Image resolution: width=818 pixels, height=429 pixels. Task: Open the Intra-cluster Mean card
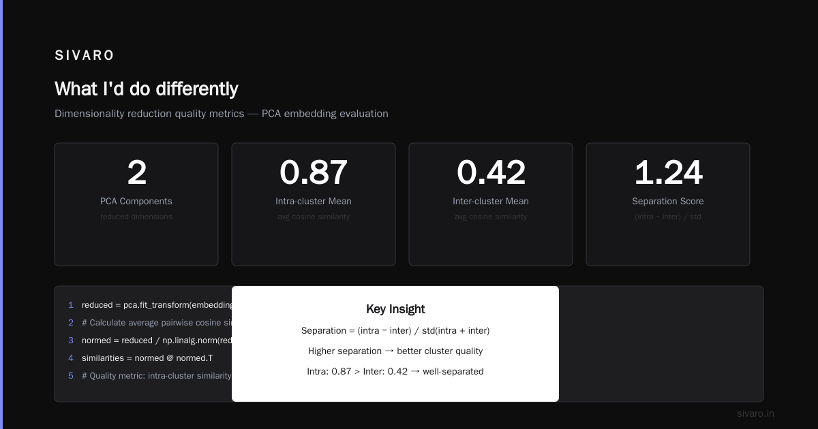pyautogui.click(x=314, y=204)
